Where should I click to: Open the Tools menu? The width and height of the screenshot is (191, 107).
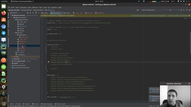click(45, 7)
